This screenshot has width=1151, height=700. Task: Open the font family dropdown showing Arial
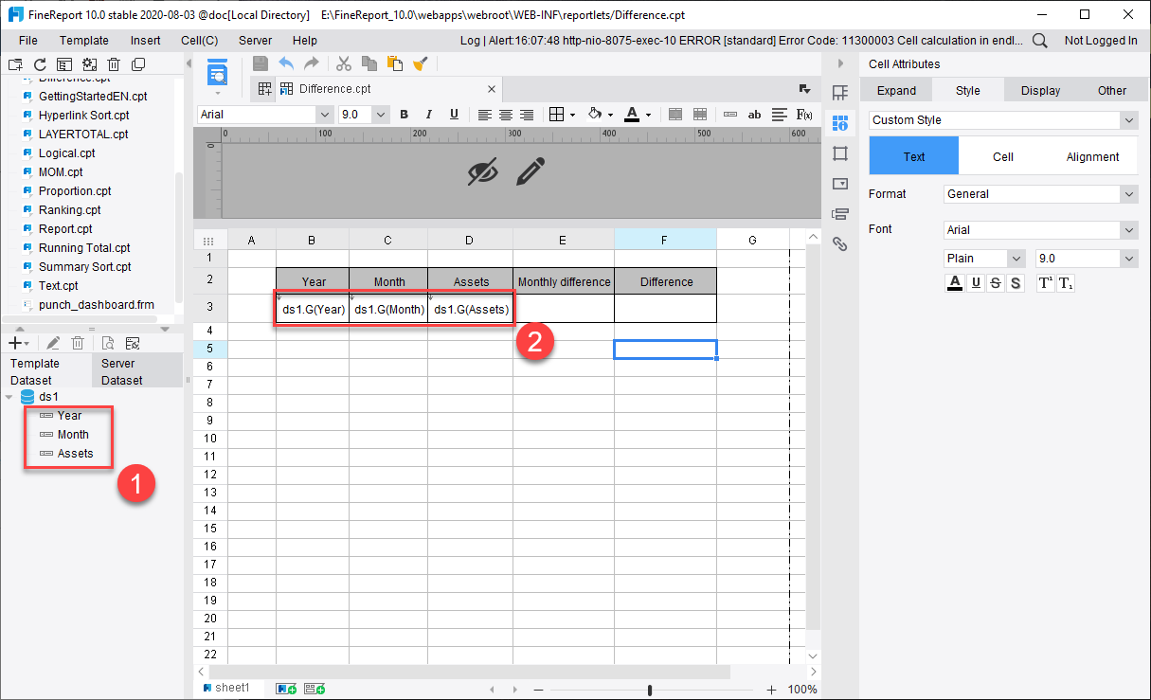258,114
